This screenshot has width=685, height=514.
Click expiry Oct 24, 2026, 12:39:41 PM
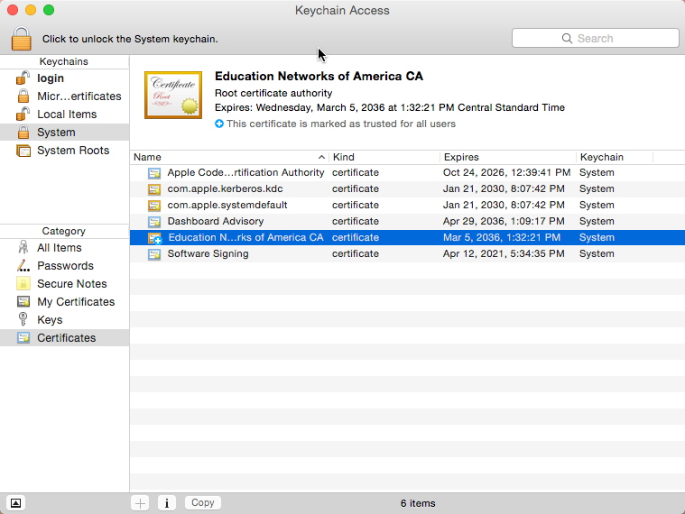point(507,172)
